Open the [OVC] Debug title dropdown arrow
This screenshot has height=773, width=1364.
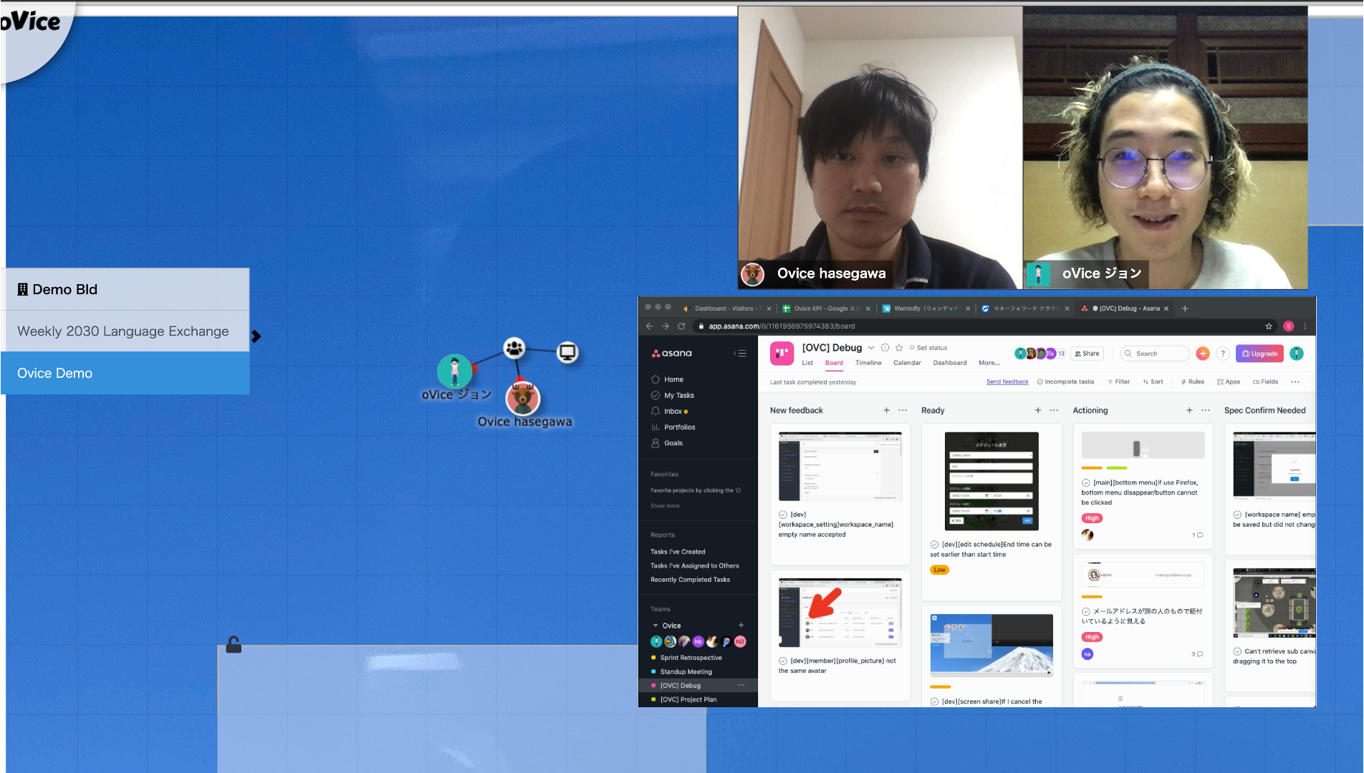tap(871, 348)
